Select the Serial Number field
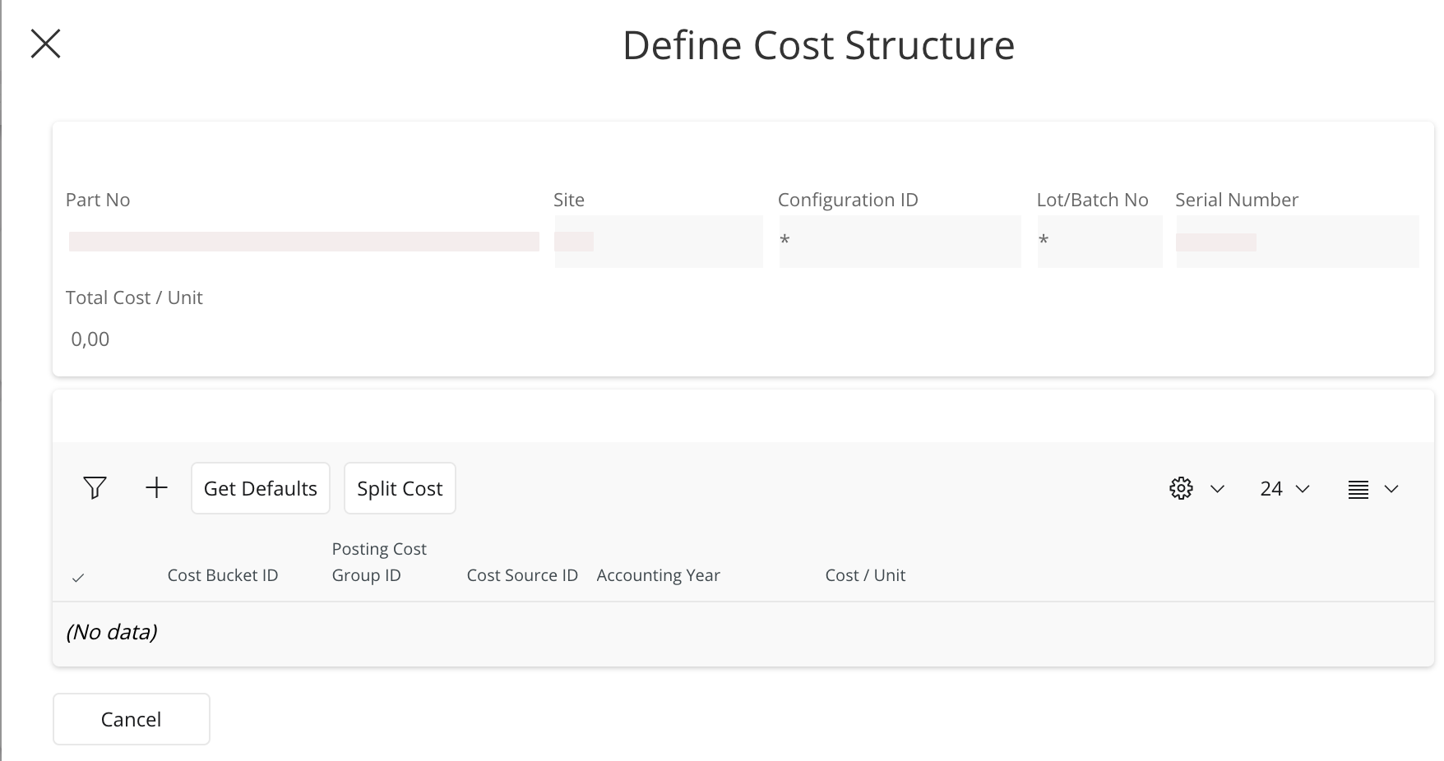Image resolution: width=1444 pixels, height=761 pixels. [x=1297, y=242]
